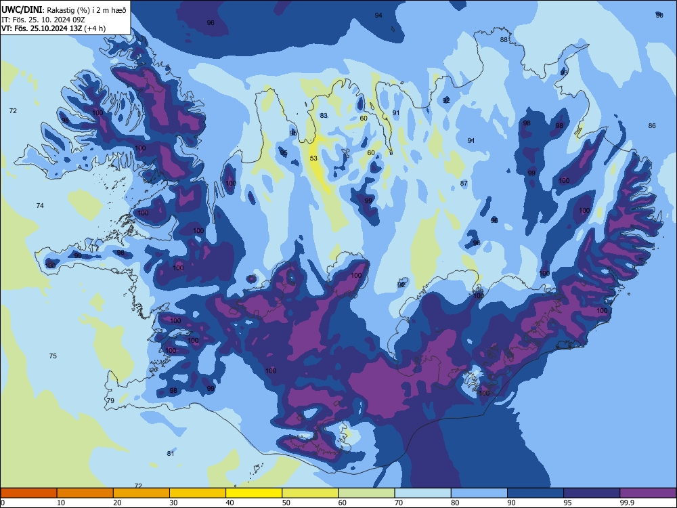Screen dimensions: 677x508
Task: Click the dark orange 0–10 legend swatch
Action: pyautogui.click(x=28, y=493)
